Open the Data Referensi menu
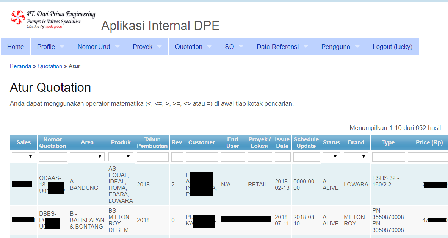The image size is (448, 238). pyautogui.click(x=282, y=47)
